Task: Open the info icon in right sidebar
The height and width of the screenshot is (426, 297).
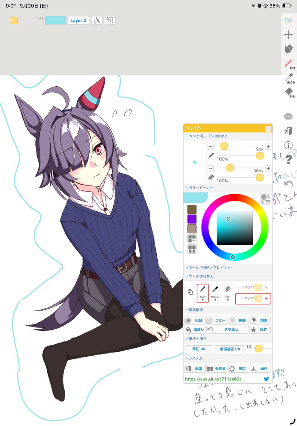Action: click(x=288, y=145)
